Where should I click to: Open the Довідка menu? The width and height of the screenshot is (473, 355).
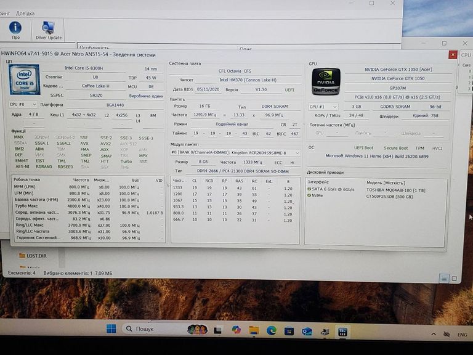(25, 14)
